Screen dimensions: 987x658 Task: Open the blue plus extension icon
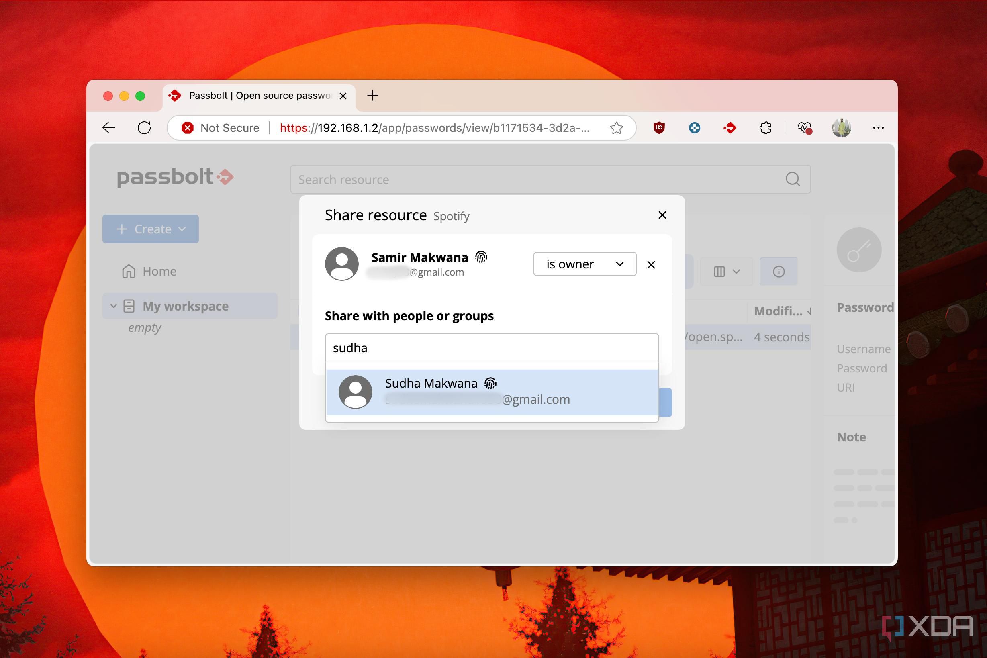point(695,128)
